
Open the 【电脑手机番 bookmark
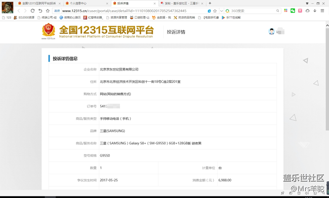209,18
